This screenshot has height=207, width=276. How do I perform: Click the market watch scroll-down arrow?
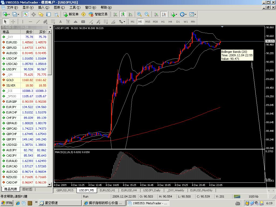pyautogui.click(x=50, y=184)
